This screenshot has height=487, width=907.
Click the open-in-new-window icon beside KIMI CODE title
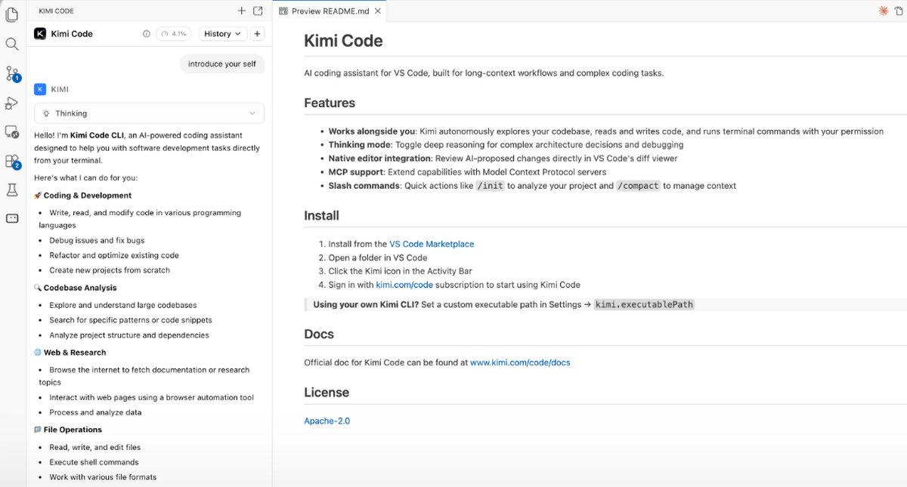(x=258, y=11)
